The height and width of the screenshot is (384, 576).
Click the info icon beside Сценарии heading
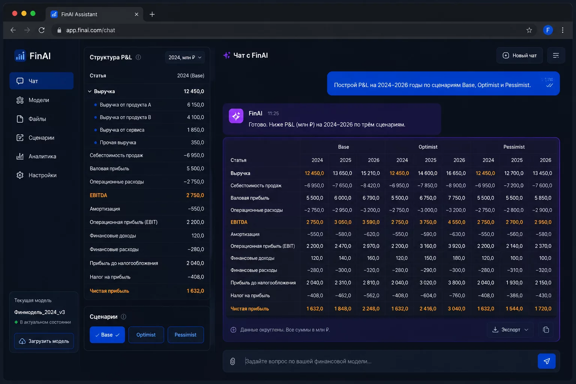point(124,316)
